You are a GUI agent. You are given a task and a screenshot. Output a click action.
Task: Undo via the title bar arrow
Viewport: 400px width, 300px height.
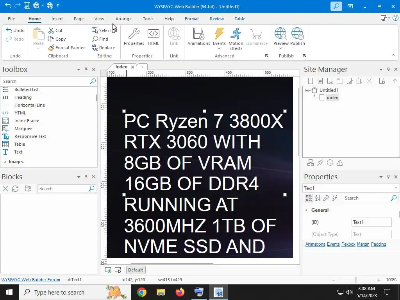coord(8,5)
